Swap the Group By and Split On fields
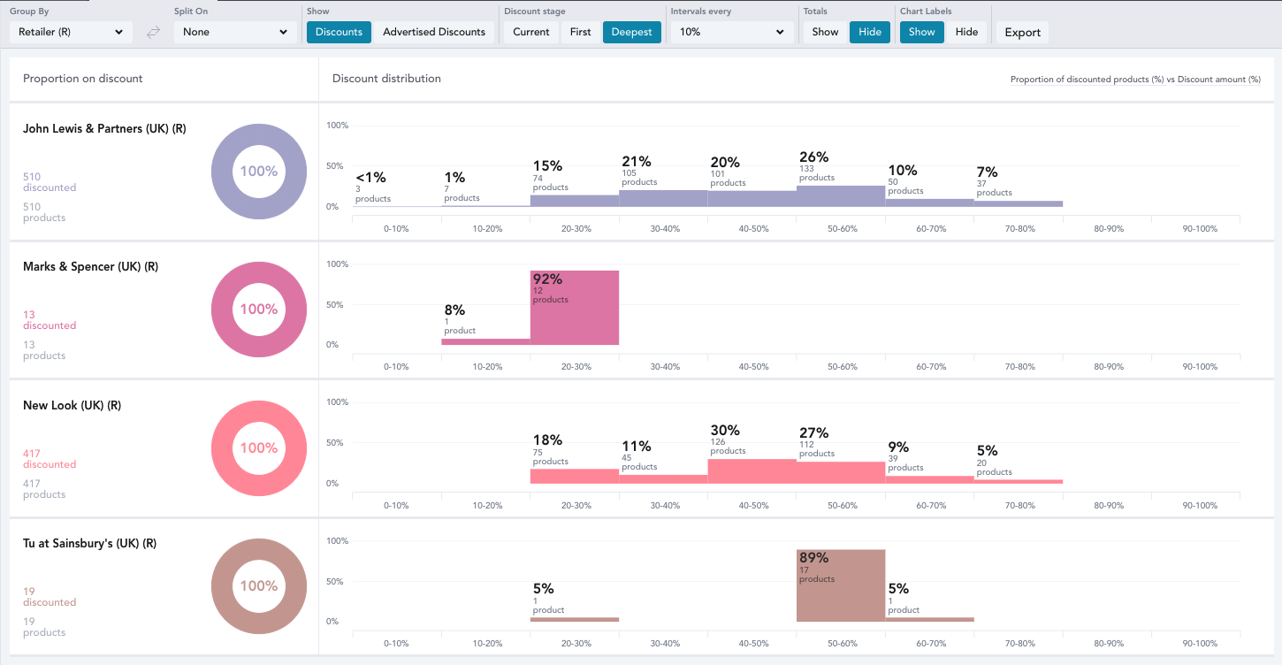1282x665 pixels. [x=153, y=33]
